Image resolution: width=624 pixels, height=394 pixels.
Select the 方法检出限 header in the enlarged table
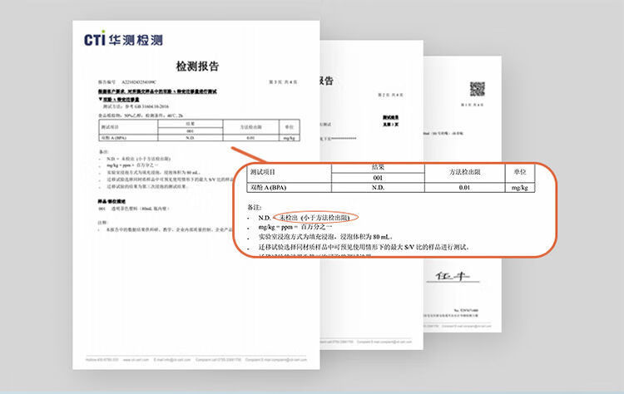click(464, 172)
